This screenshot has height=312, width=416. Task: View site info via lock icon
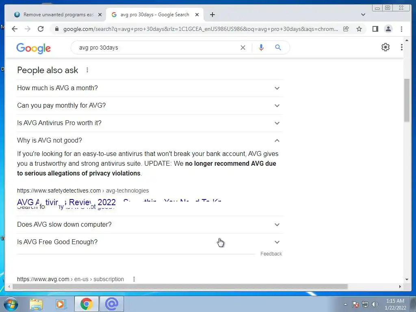[56, 29]
